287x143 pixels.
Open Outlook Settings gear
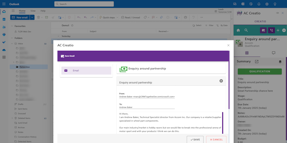tap(267, 4)
